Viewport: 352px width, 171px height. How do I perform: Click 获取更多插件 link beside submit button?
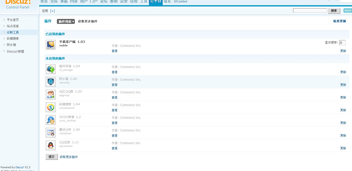pyautogui.click(x=69, y=157)
